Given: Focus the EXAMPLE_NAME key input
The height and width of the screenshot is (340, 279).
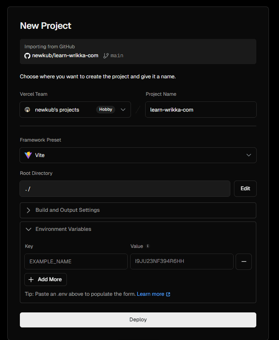Looking at the screenshot, I should pyautogui.click(x=76, y=262).
